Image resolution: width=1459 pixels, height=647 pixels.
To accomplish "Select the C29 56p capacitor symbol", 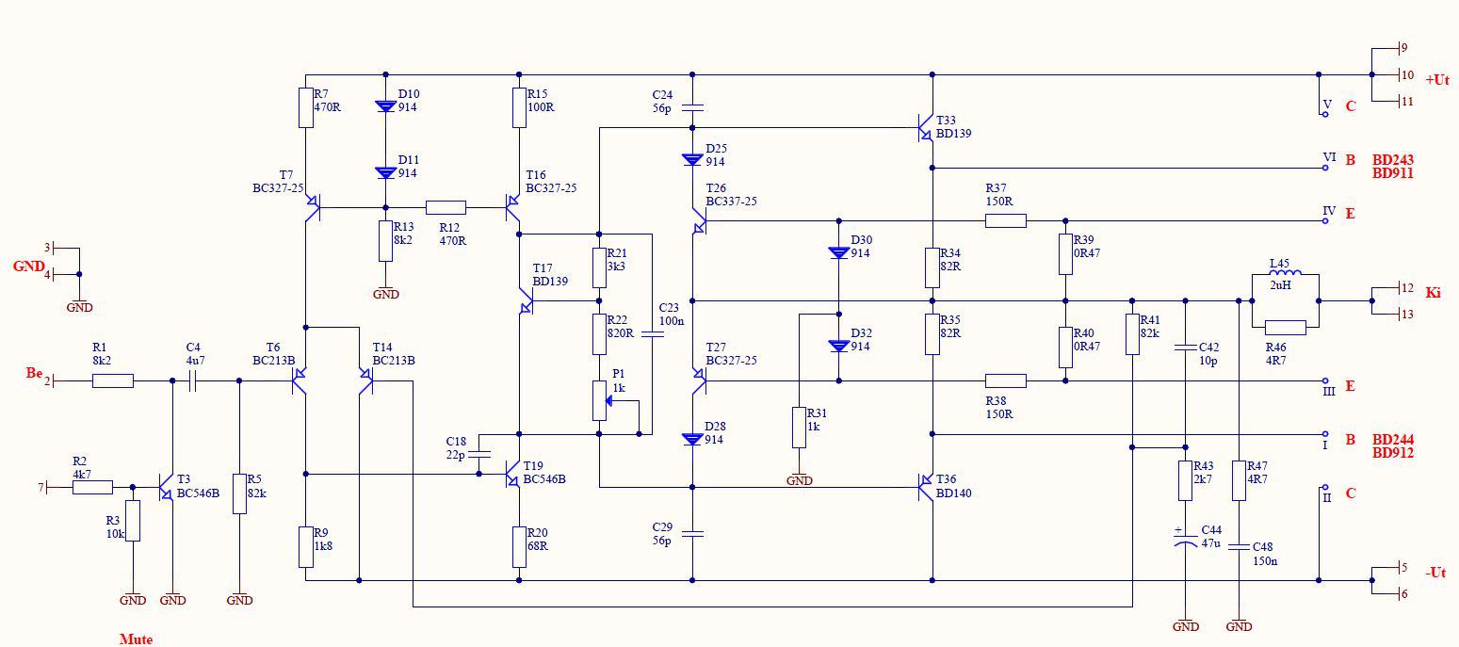I will 692,533.
